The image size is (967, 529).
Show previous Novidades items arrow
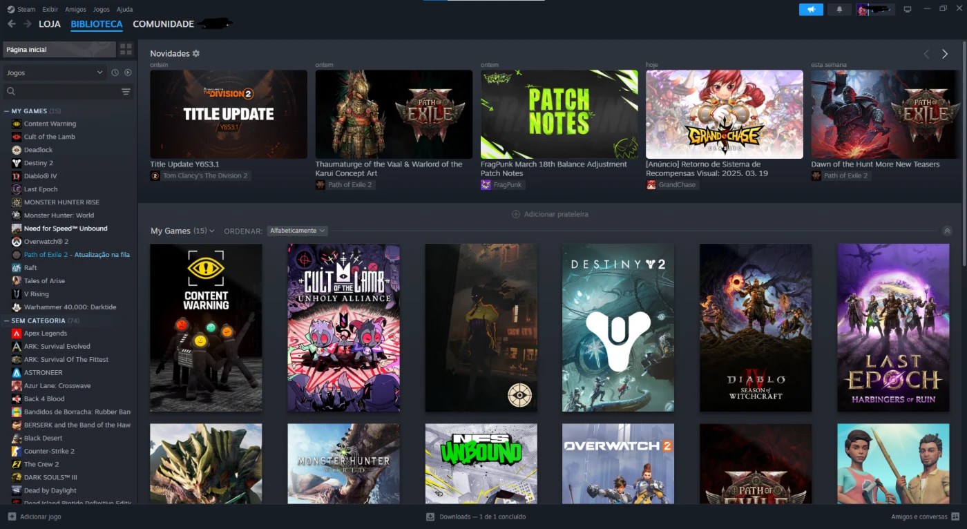coord(927,54)
